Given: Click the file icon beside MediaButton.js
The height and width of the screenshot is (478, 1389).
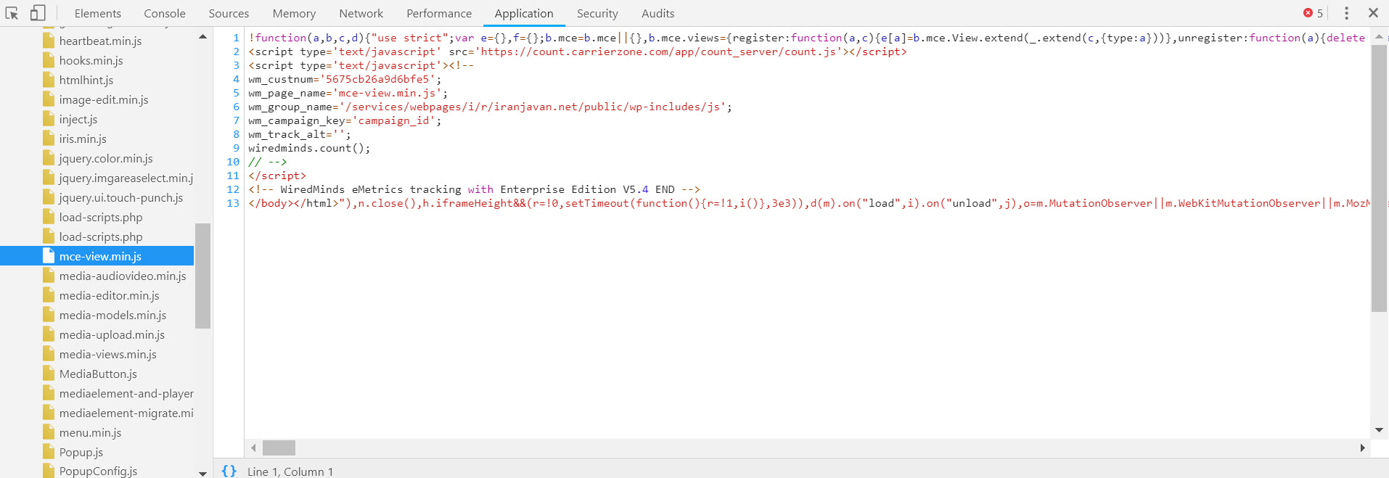Looking at the screenshot, I should click(x=49, y=374).
